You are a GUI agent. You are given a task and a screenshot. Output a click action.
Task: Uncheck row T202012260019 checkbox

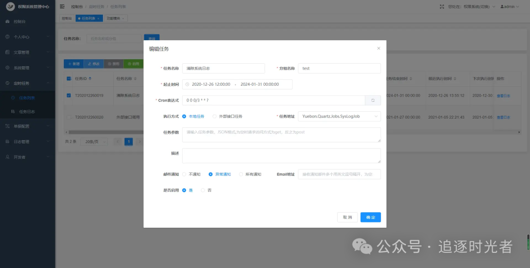point(69,96)
